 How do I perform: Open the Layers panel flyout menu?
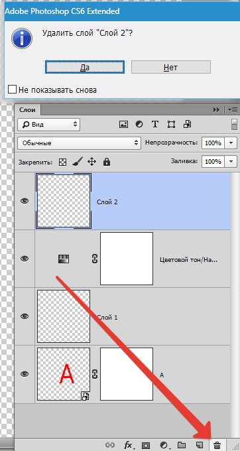[232, 110]
